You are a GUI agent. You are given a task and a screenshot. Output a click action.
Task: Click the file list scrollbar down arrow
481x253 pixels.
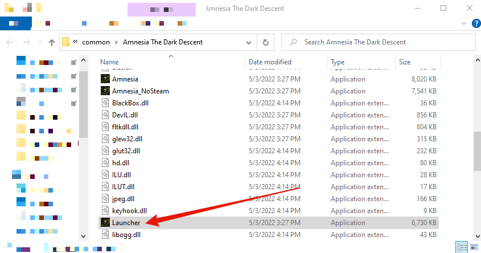478,236
